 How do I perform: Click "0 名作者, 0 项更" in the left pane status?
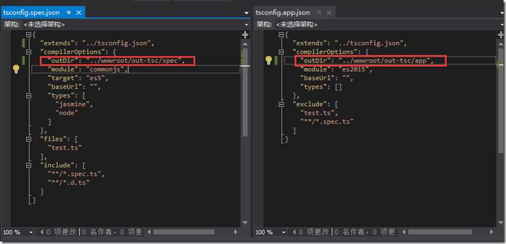pyautogui.click(x=111, y=232)
